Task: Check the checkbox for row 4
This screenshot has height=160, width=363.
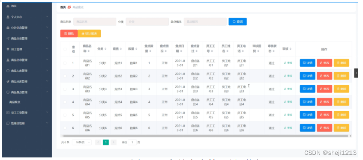Action: [65, 102]
